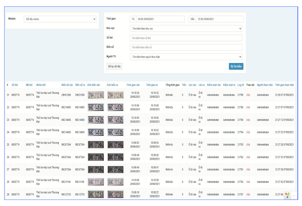
Task: Click the Tìm kiếm search button
Action: point(236,67)
